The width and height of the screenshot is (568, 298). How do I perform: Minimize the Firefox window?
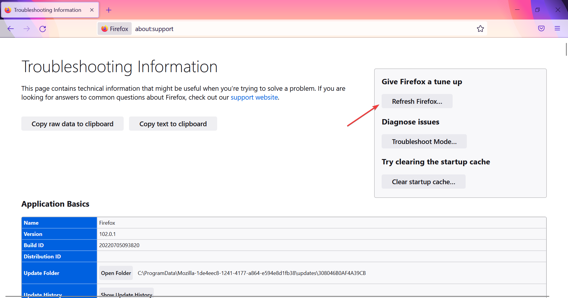pyautogui.click(x=517, y=10)
